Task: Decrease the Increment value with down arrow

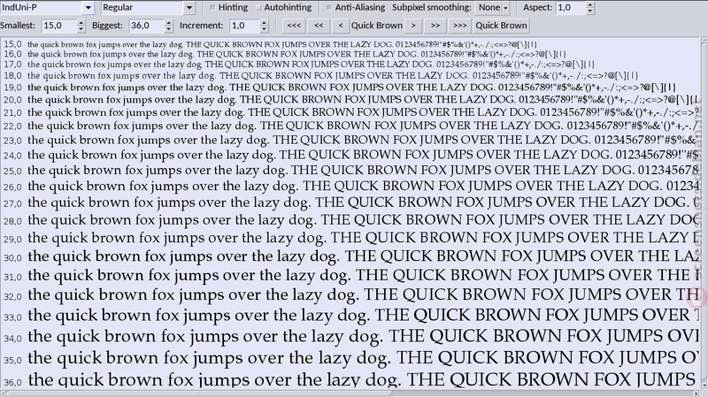Action: point(265,29)
